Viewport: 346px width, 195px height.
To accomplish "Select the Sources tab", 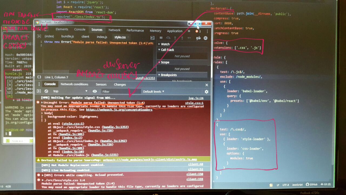I will coord(97,30).
